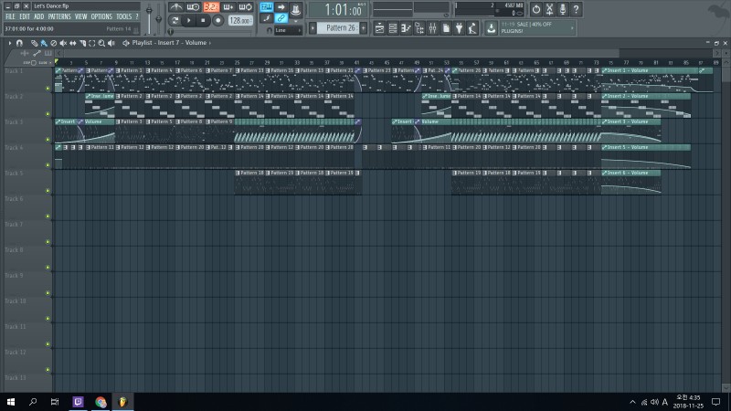731x411 pixels.
Task: Mute Track 3 using its green LED
Action: [x=48, y=140]
